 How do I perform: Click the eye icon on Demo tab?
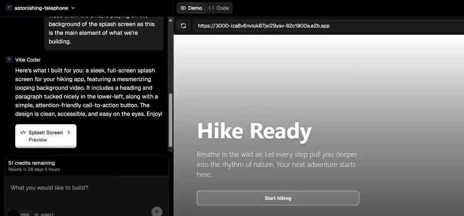[183, 8]
